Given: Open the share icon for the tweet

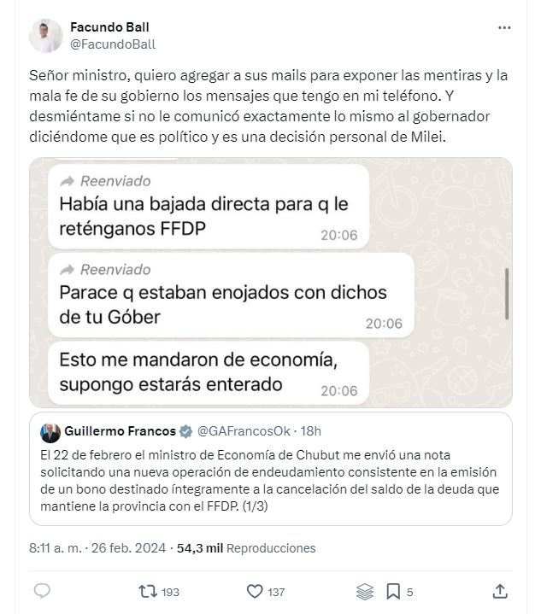Looking at the screenshot, I should (x=499, y=590).
